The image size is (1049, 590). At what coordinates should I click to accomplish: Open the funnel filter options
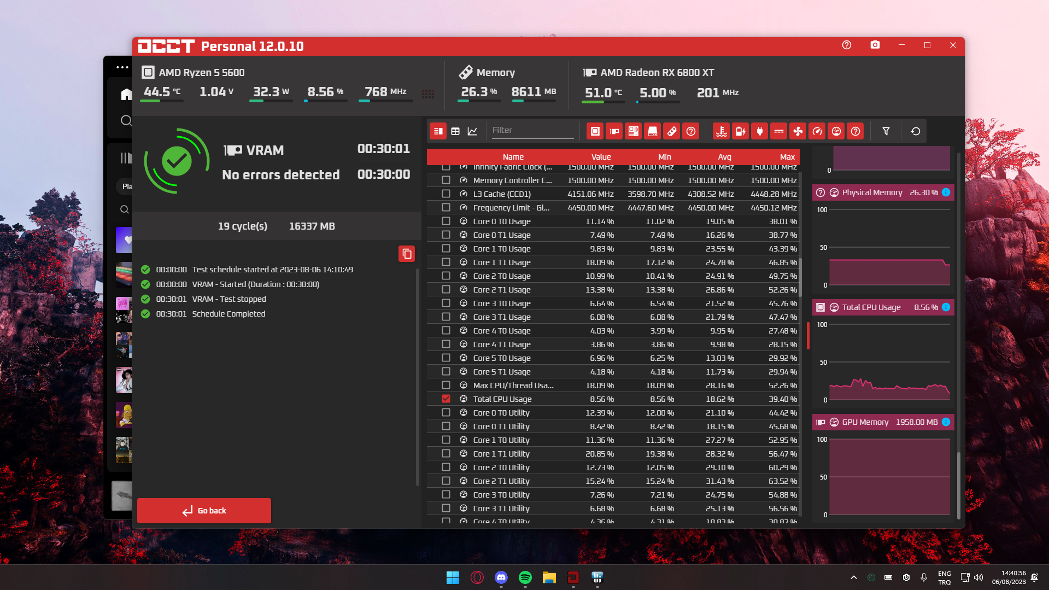(886, 131)
